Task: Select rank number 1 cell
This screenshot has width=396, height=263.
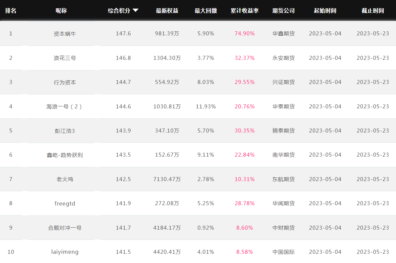Action: 11,34
